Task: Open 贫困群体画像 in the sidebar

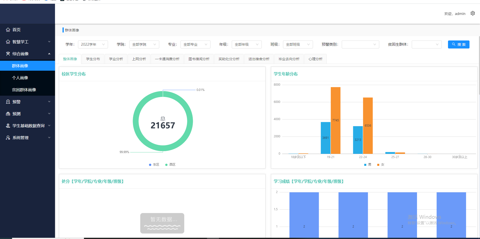Action: click(x=27, y=90)
